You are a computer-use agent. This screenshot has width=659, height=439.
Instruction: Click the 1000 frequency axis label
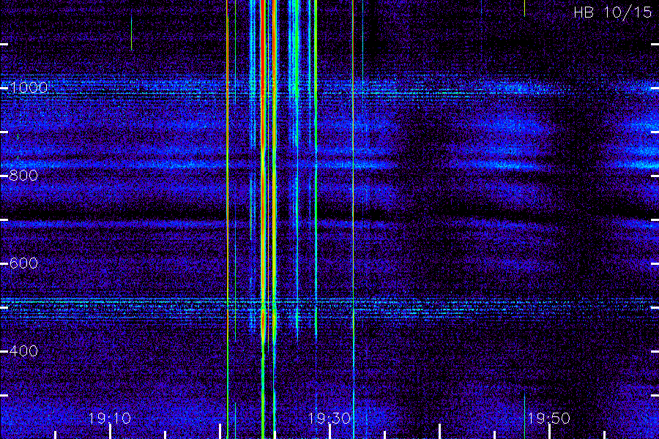pyautogui.click(x=28, y=87)
